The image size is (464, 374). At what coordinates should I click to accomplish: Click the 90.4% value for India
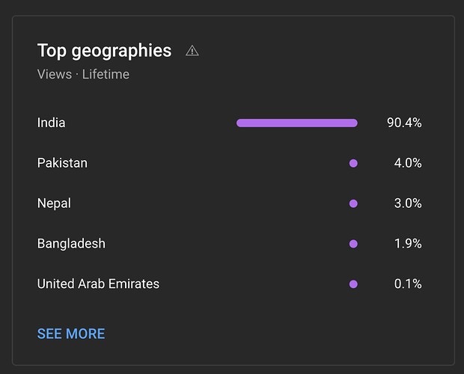point(404,123)
